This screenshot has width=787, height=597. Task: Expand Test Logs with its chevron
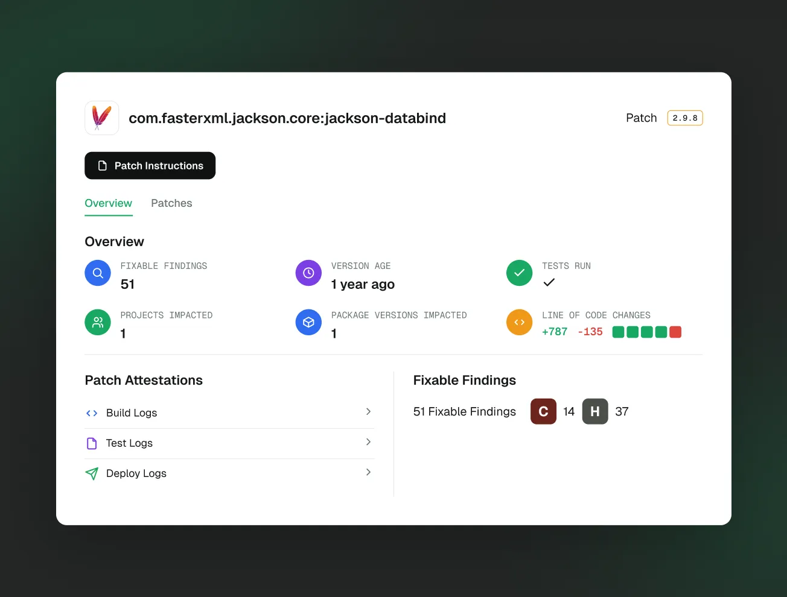pos(368,442)
